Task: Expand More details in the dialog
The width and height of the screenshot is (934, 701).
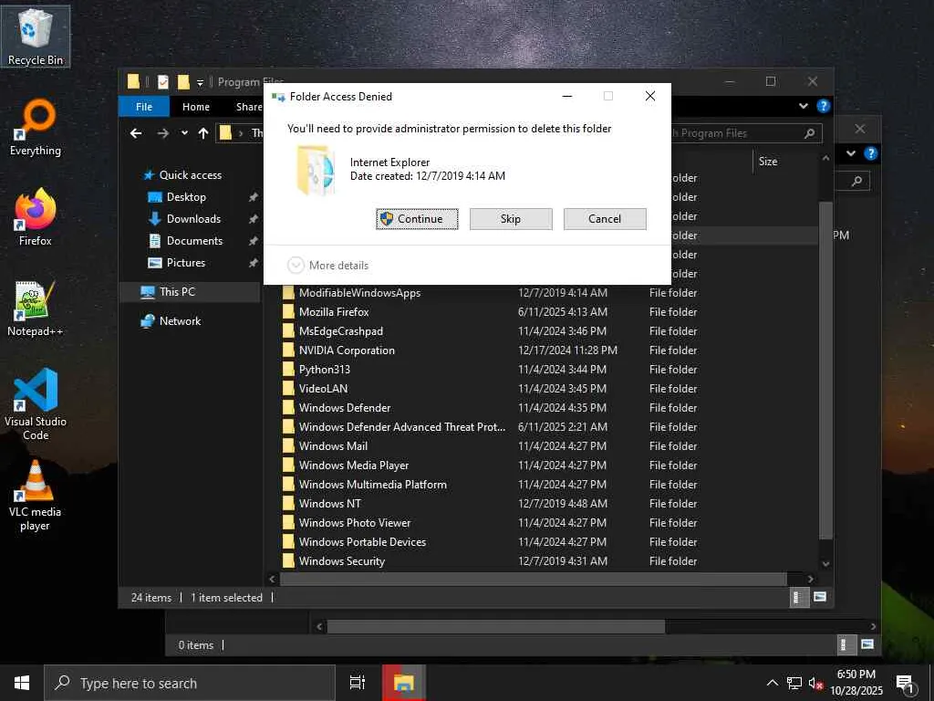Action: (328, 266)
